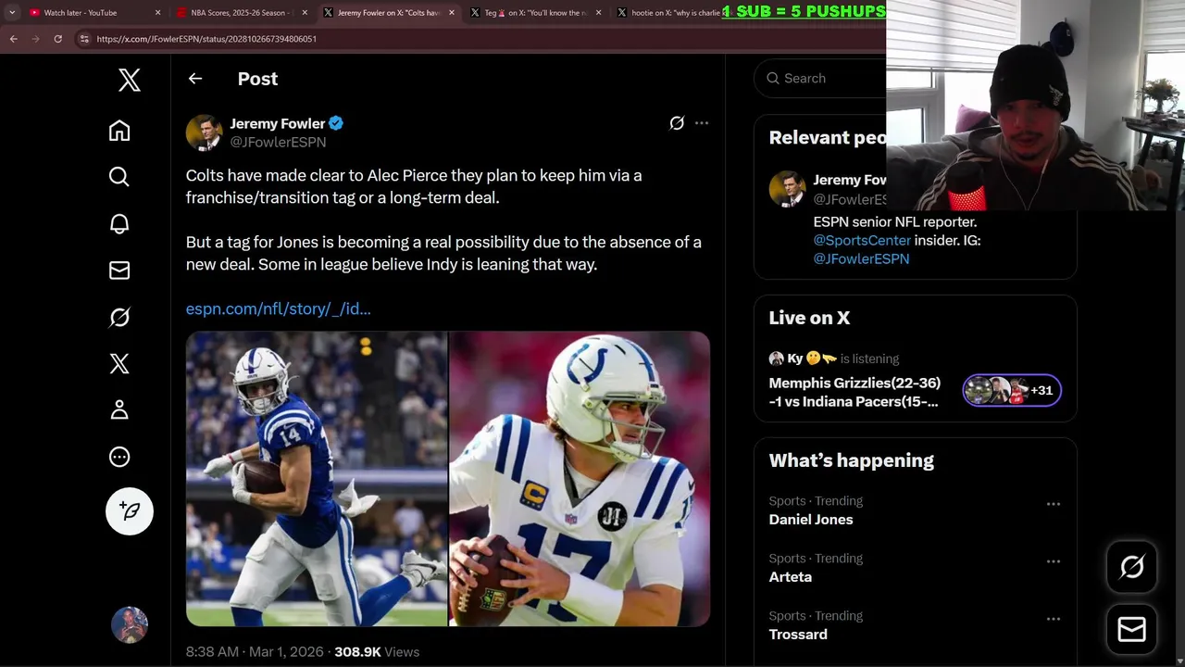Go back using Post arrow
This screenshot has width=1185, height=667.
coord(195,79)
